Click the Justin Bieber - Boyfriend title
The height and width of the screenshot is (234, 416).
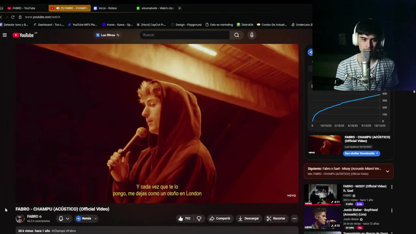click(360, 212)
